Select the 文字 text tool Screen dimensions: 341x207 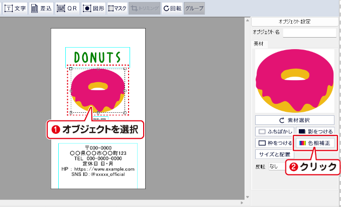[16, 9]
